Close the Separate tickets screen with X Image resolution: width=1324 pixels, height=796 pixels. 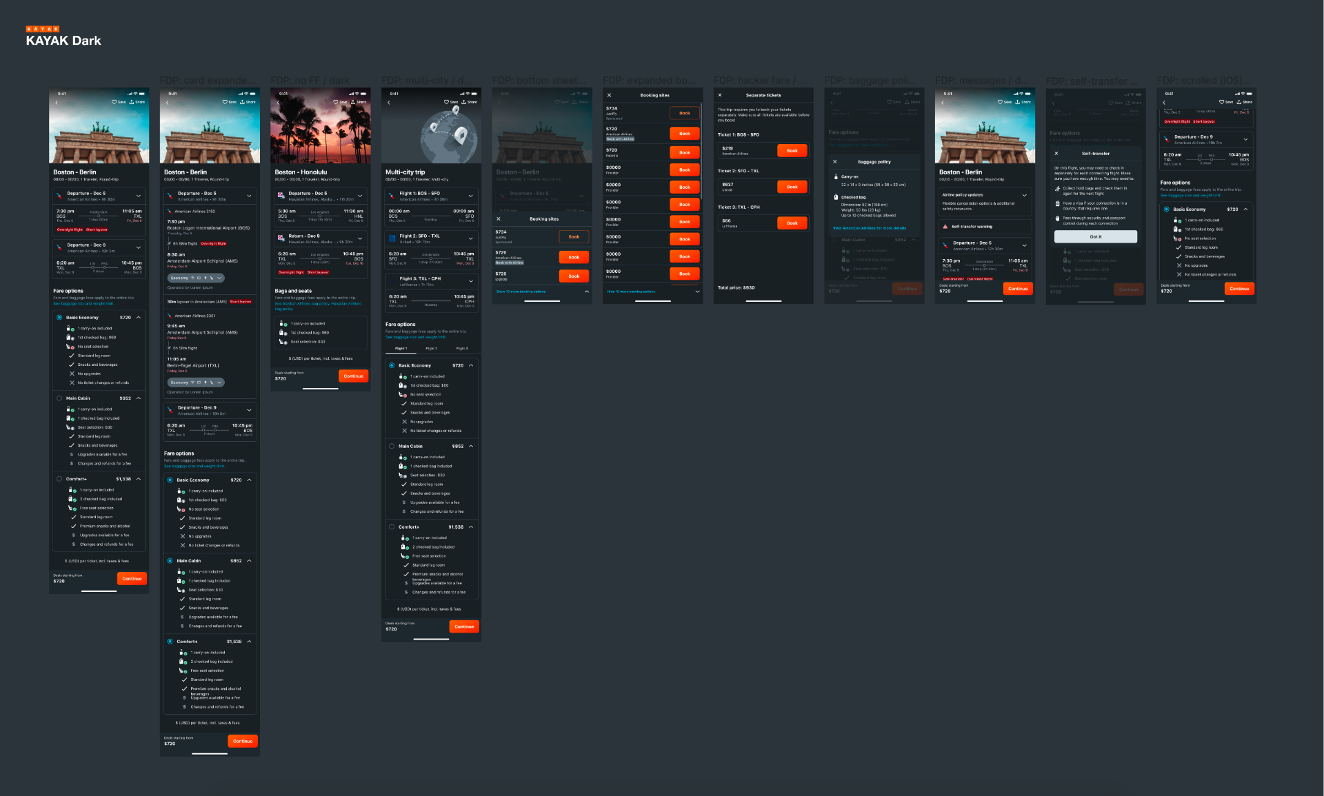click(720, 95)
